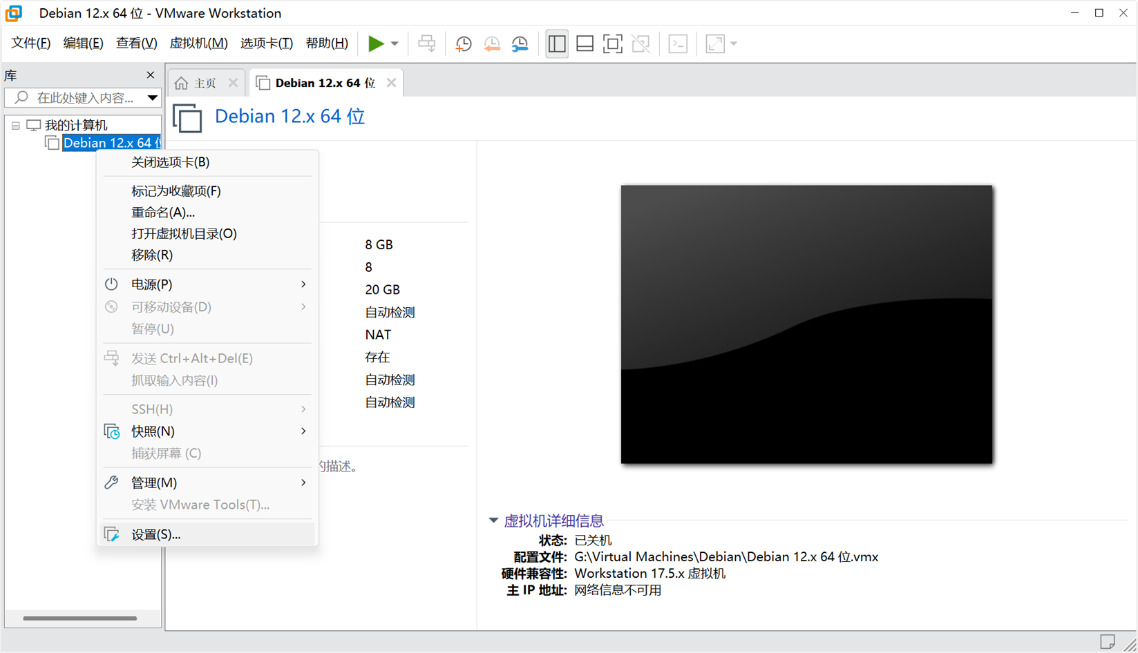The image size is (1138, 653).
Task: Show or hide the thumbnail bar icon
Action: [585, 43]
